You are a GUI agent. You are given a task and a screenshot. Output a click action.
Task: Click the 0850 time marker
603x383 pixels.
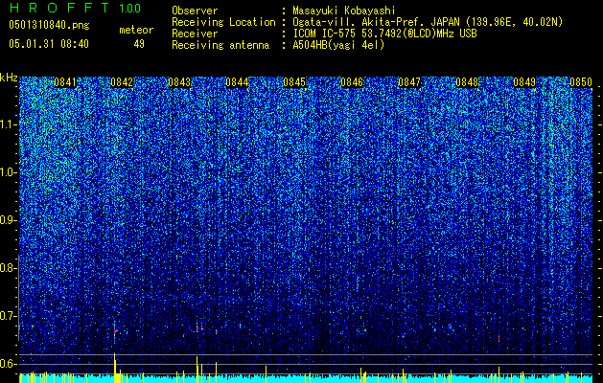click(x=581, y=82)
